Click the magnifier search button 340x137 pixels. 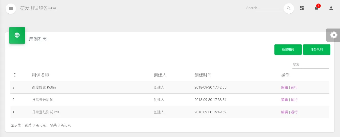(x=289, y=8)
